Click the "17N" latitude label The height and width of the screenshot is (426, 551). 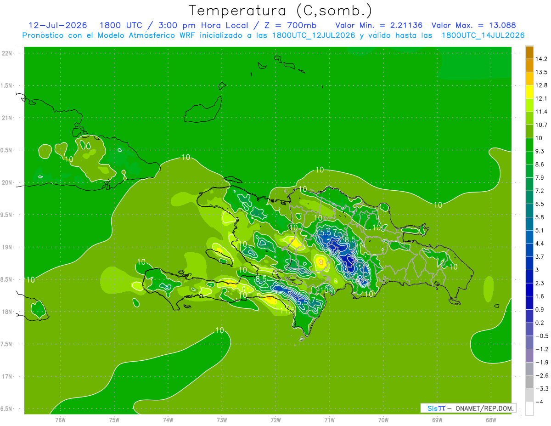point(8,376)
